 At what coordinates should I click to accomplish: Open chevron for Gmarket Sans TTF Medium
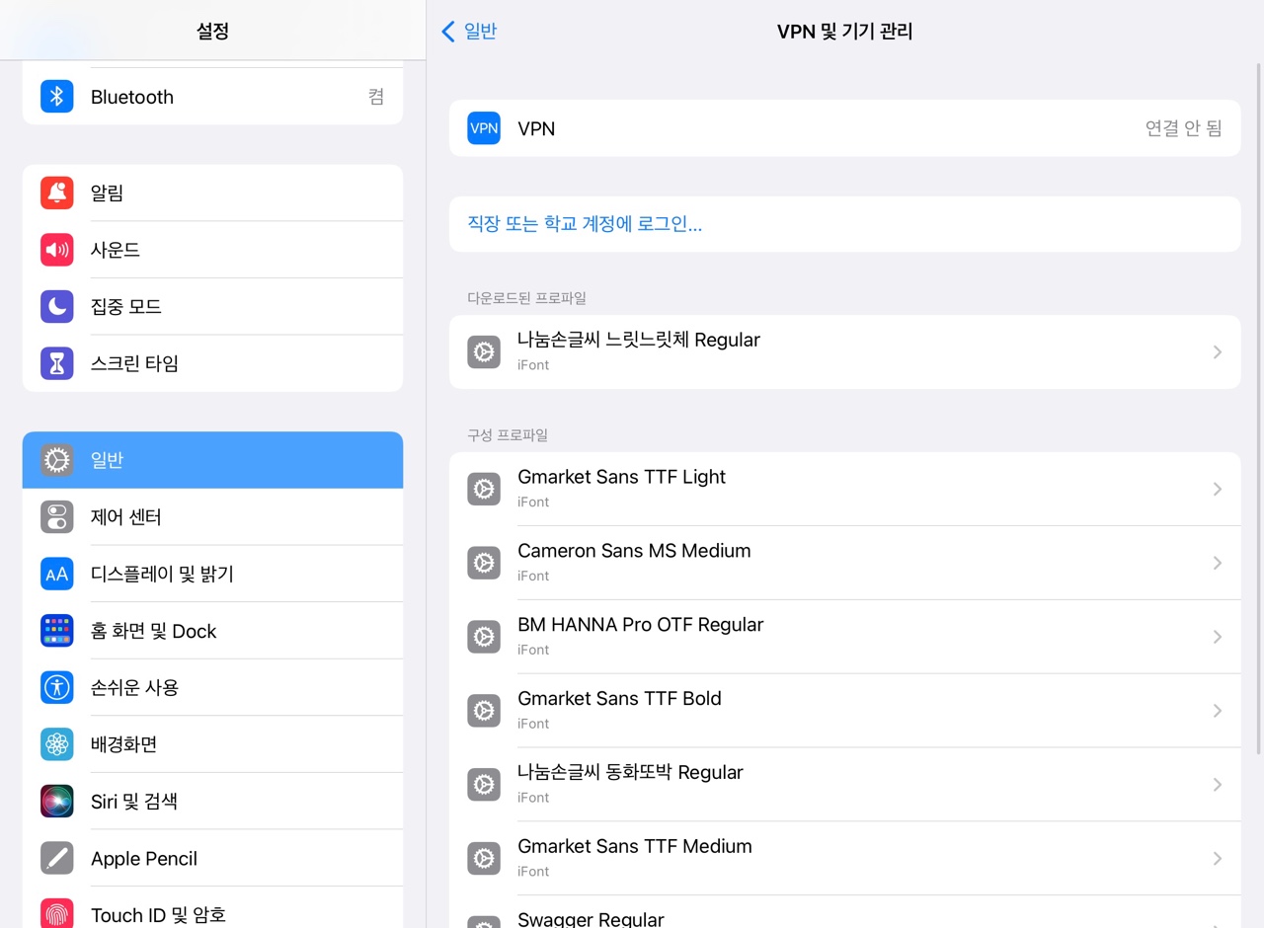coord(1217,859)
